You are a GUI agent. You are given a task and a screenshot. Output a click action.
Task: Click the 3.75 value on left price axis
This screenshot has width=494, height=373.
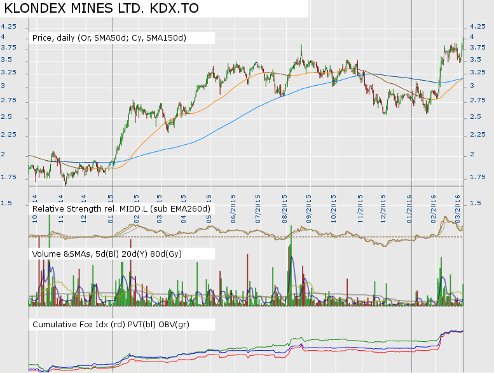pyautogui.click(x=8, y=48)
